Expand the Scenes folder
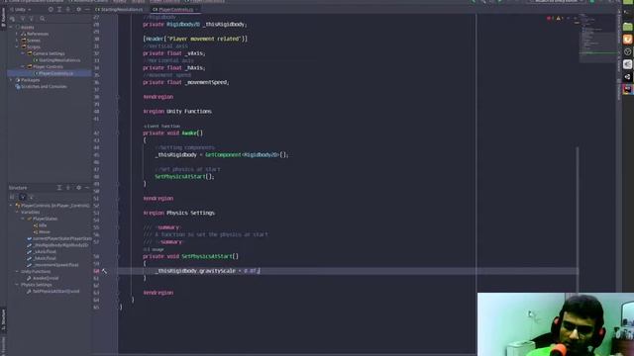 click(x=17, y=41)
